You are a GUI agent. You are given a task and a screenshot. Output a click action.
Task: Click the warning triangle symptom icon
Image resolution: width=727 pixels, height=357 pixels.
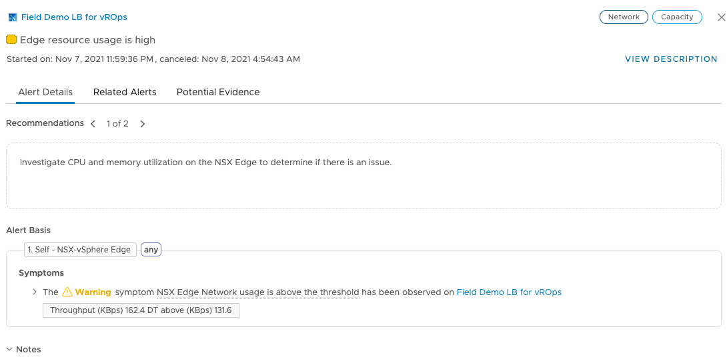(x=67, y=292)
